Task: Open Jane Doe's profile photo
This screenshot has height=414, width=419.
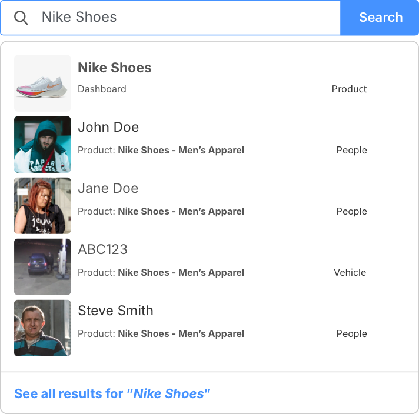Action: tap(42, 205)
